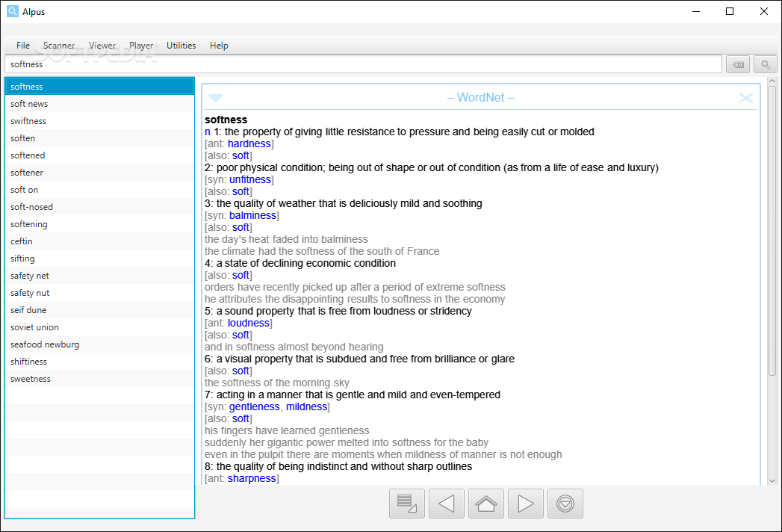Select 'shiftiness' in word list
This screenshot has height=532, width=782.
coord(100,362)
